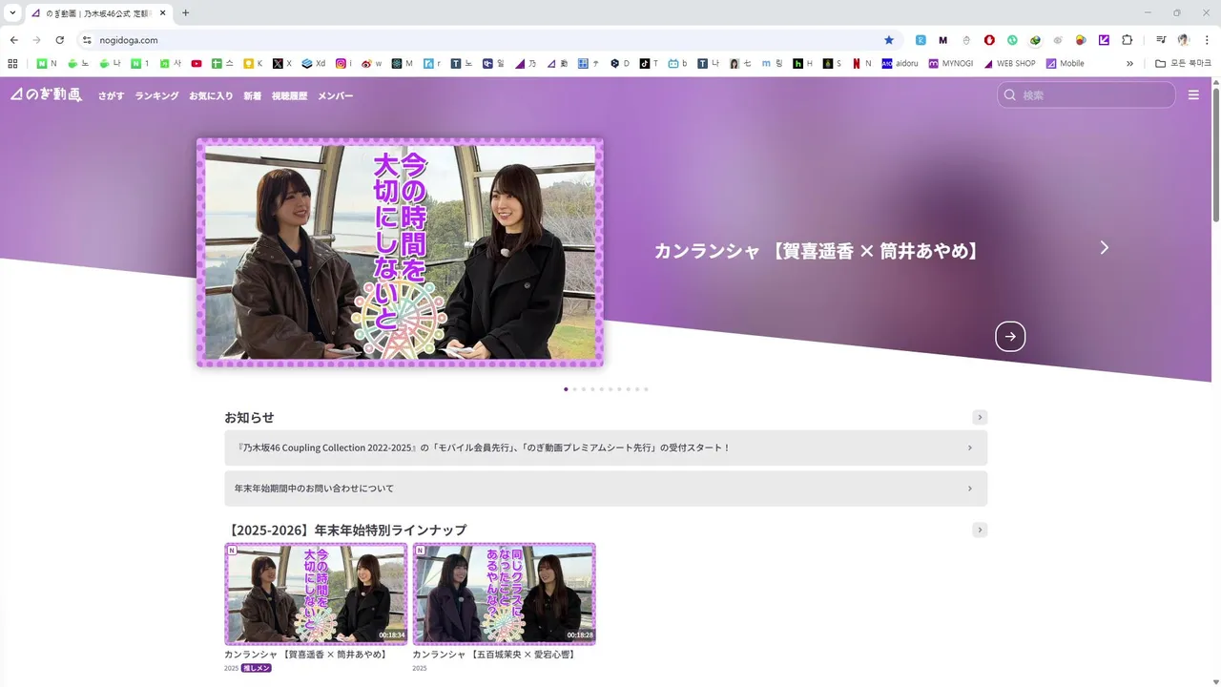
Task: Click the のぎ動画 site logo
Action: click(46, 94)
